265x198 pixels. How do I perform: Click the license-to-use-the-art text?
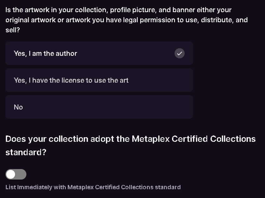(71, 80)
